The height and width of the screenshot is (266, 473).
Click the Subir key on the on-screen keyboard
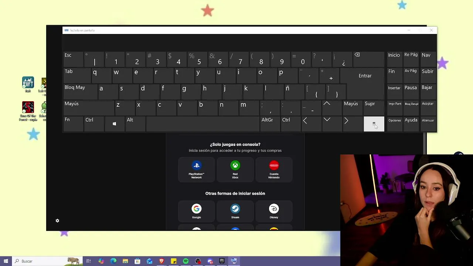[x=428, y=75]
